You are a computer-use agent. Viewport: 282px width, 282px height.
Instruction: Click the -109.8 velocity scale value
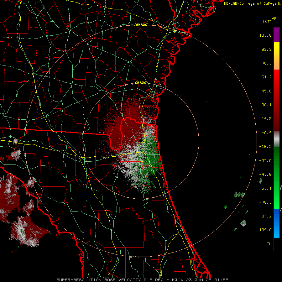[x=264, y=230]
